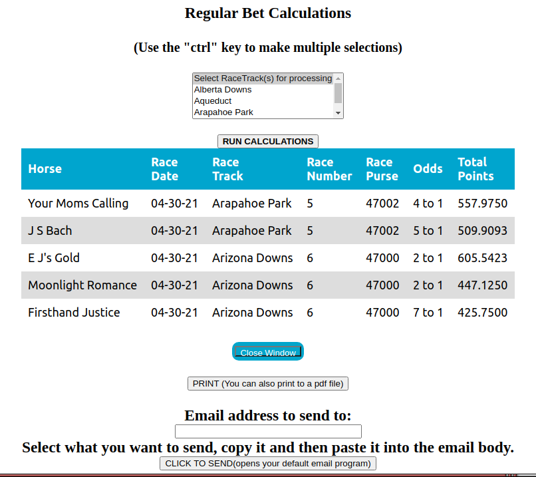Viewport: 536px width, 477px height.
Task: Click J S Bach's race purse 47002
Action: click(382, 230)
